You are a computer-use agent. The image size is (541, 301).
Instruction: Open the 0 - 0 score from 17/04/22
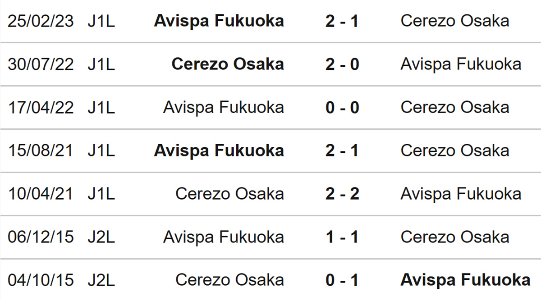click(342, 107)
